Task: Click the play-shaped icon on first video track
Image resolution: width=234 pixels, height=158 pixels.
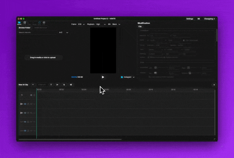Action: (x=22, y=104)
